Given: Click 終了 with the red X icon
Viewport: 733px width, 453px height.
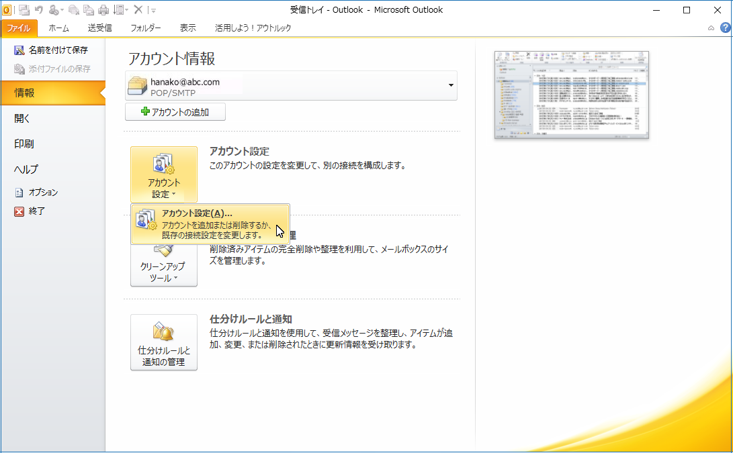Looking at the screenshot, I should [x=36, y=211].
